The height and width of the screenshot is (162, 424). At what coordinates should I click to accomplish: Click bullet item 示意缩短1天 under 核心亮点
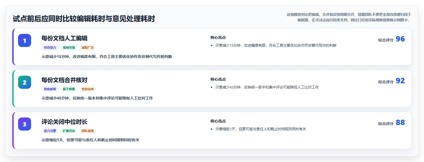click(261, 129)
